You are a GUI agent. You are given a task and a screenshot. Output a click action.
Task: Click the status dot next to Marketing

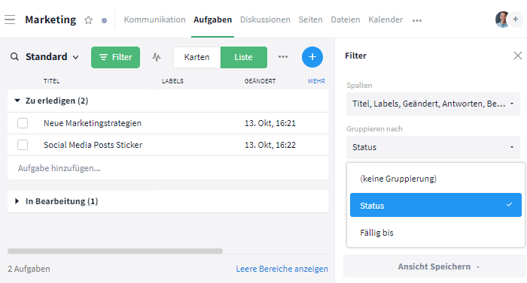pyautogui.click(x=104, y=21)
